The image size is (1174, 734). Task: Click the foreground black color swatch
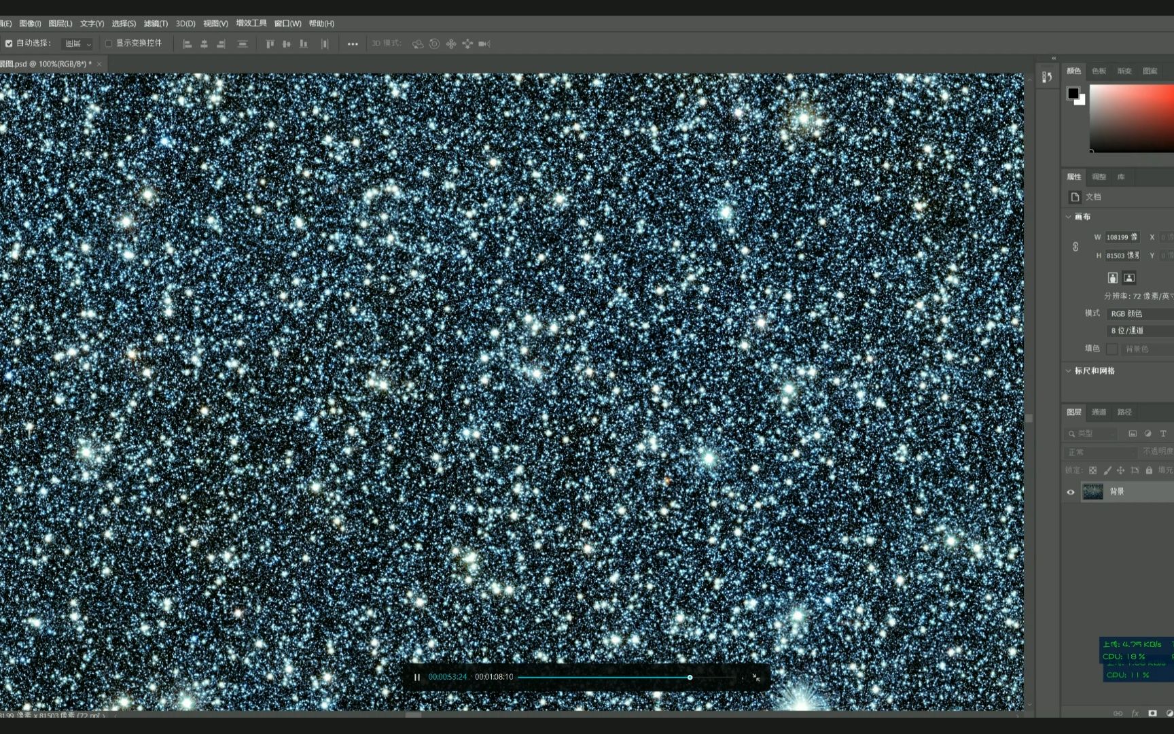[1073, 93]
